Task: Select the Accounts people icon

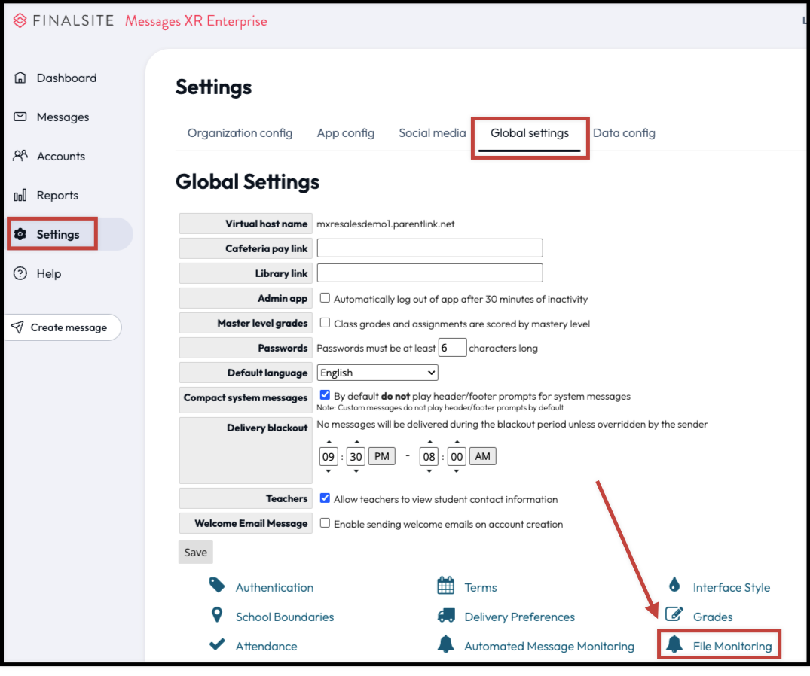Action: (20, 156)
